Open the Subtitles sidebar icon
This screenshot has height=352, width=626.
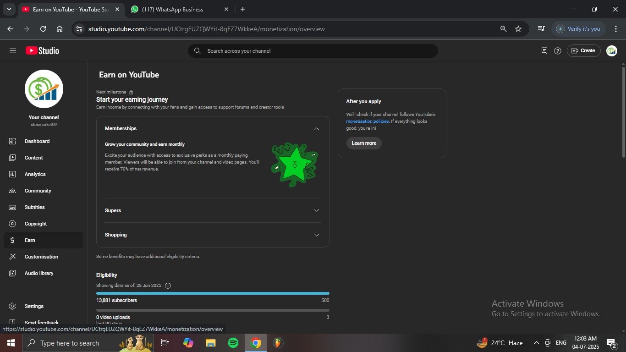12,207
